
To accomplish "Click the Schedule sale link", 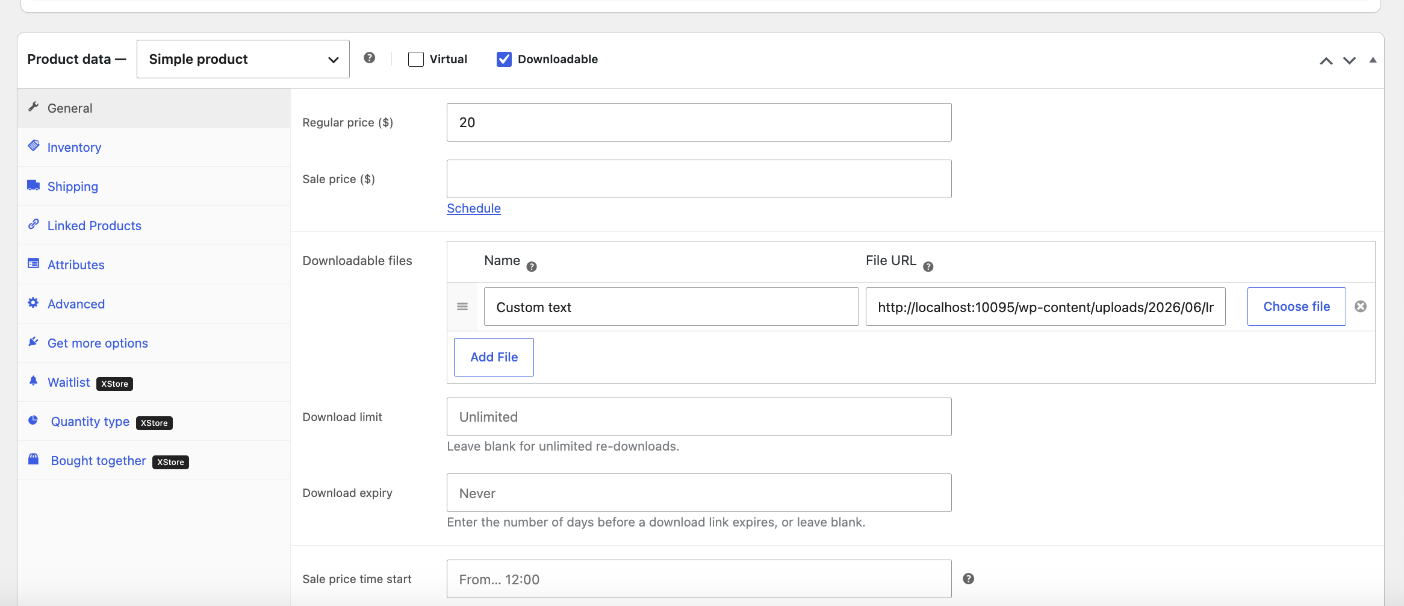I will [474, 208].
